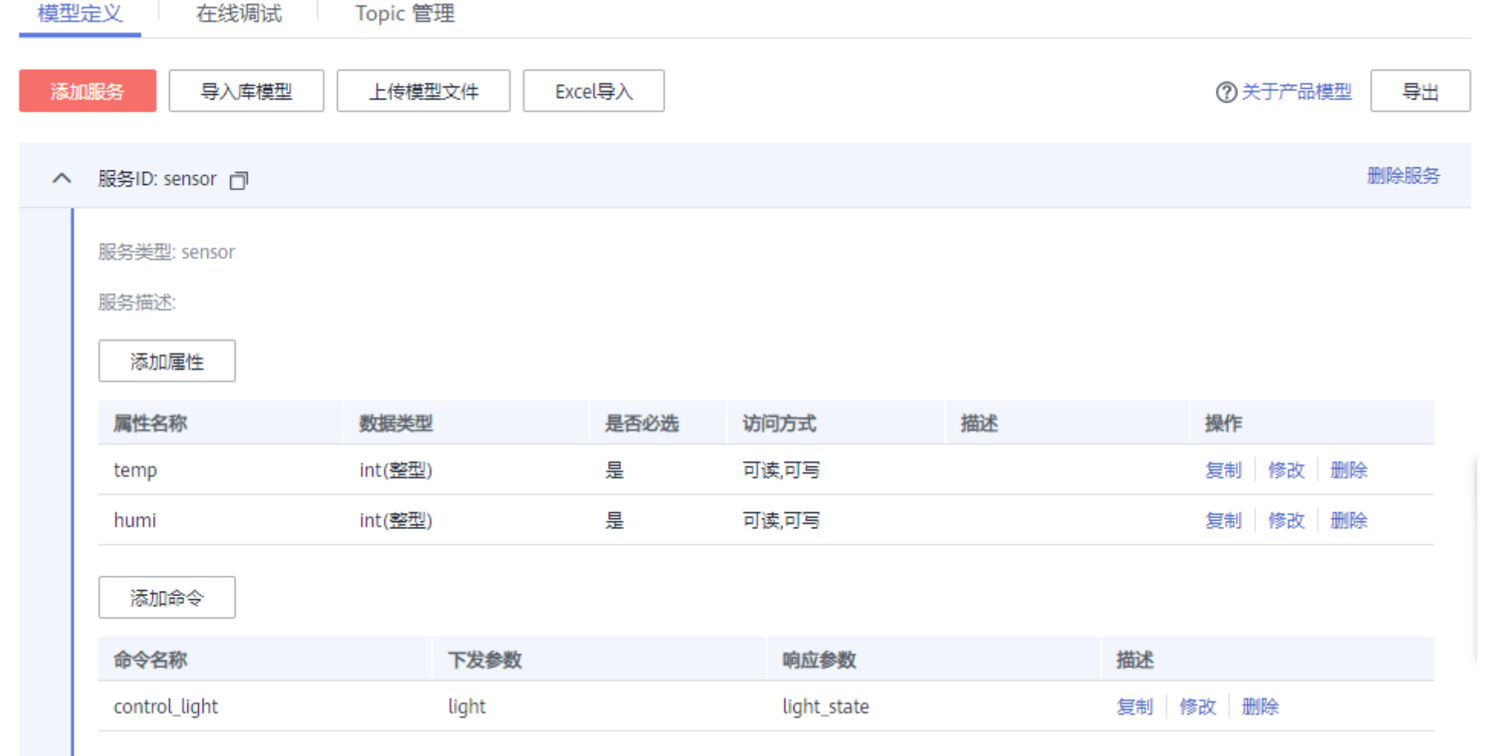Open the Topic 管理 tab
This screenshot has width=1488, height=756.
(x=404, y=14)
